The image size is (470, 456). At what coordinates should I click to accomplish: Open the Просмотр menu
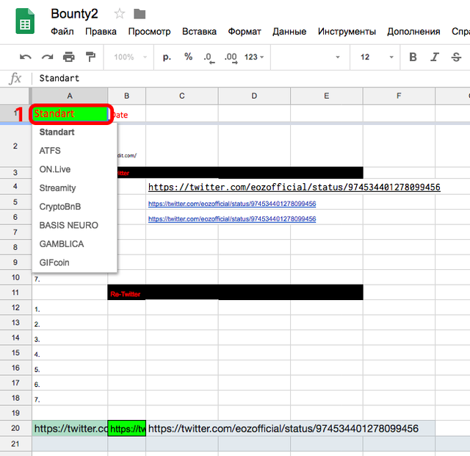point(149,31)
